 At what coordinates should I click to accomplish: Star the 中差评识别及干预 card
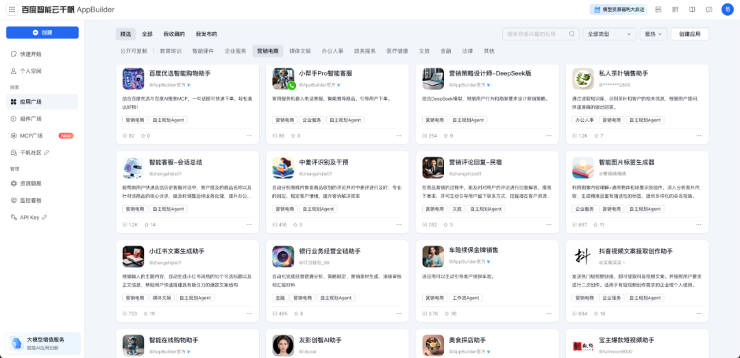click(294, 225)
